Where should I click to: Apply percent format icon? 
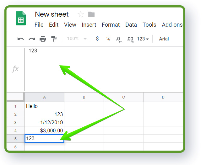(x=108, y=39)
